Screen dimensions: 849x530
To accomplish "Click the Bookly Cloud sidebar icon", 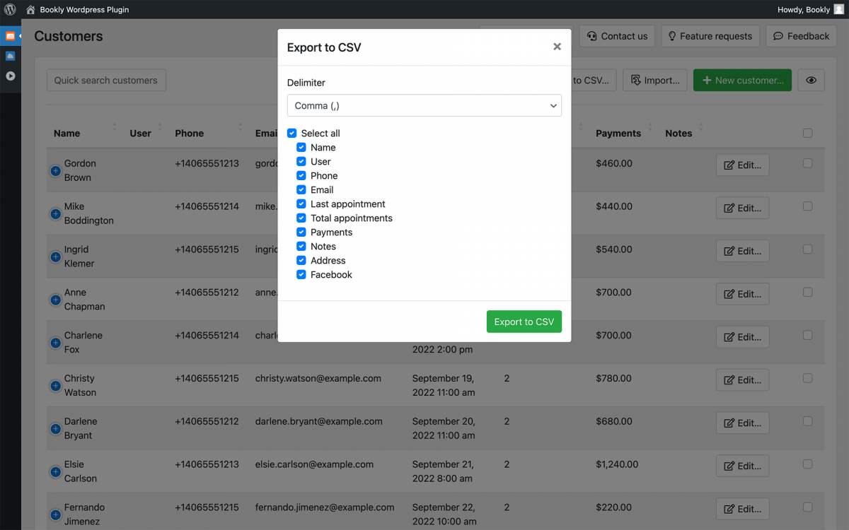I will point(10,56).
